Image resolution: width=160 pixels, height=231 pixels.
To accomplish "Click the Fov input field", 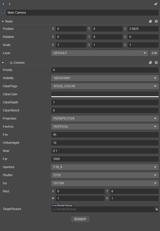I will [105, 135].
